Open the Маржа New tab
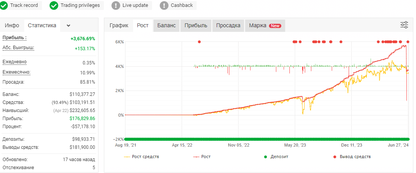This screenshot has height=173, width=416. [x=265, y=26]
